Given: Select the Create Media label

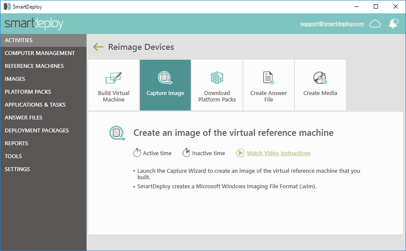Looking at the screenshot, I should (x=320, y=93).
